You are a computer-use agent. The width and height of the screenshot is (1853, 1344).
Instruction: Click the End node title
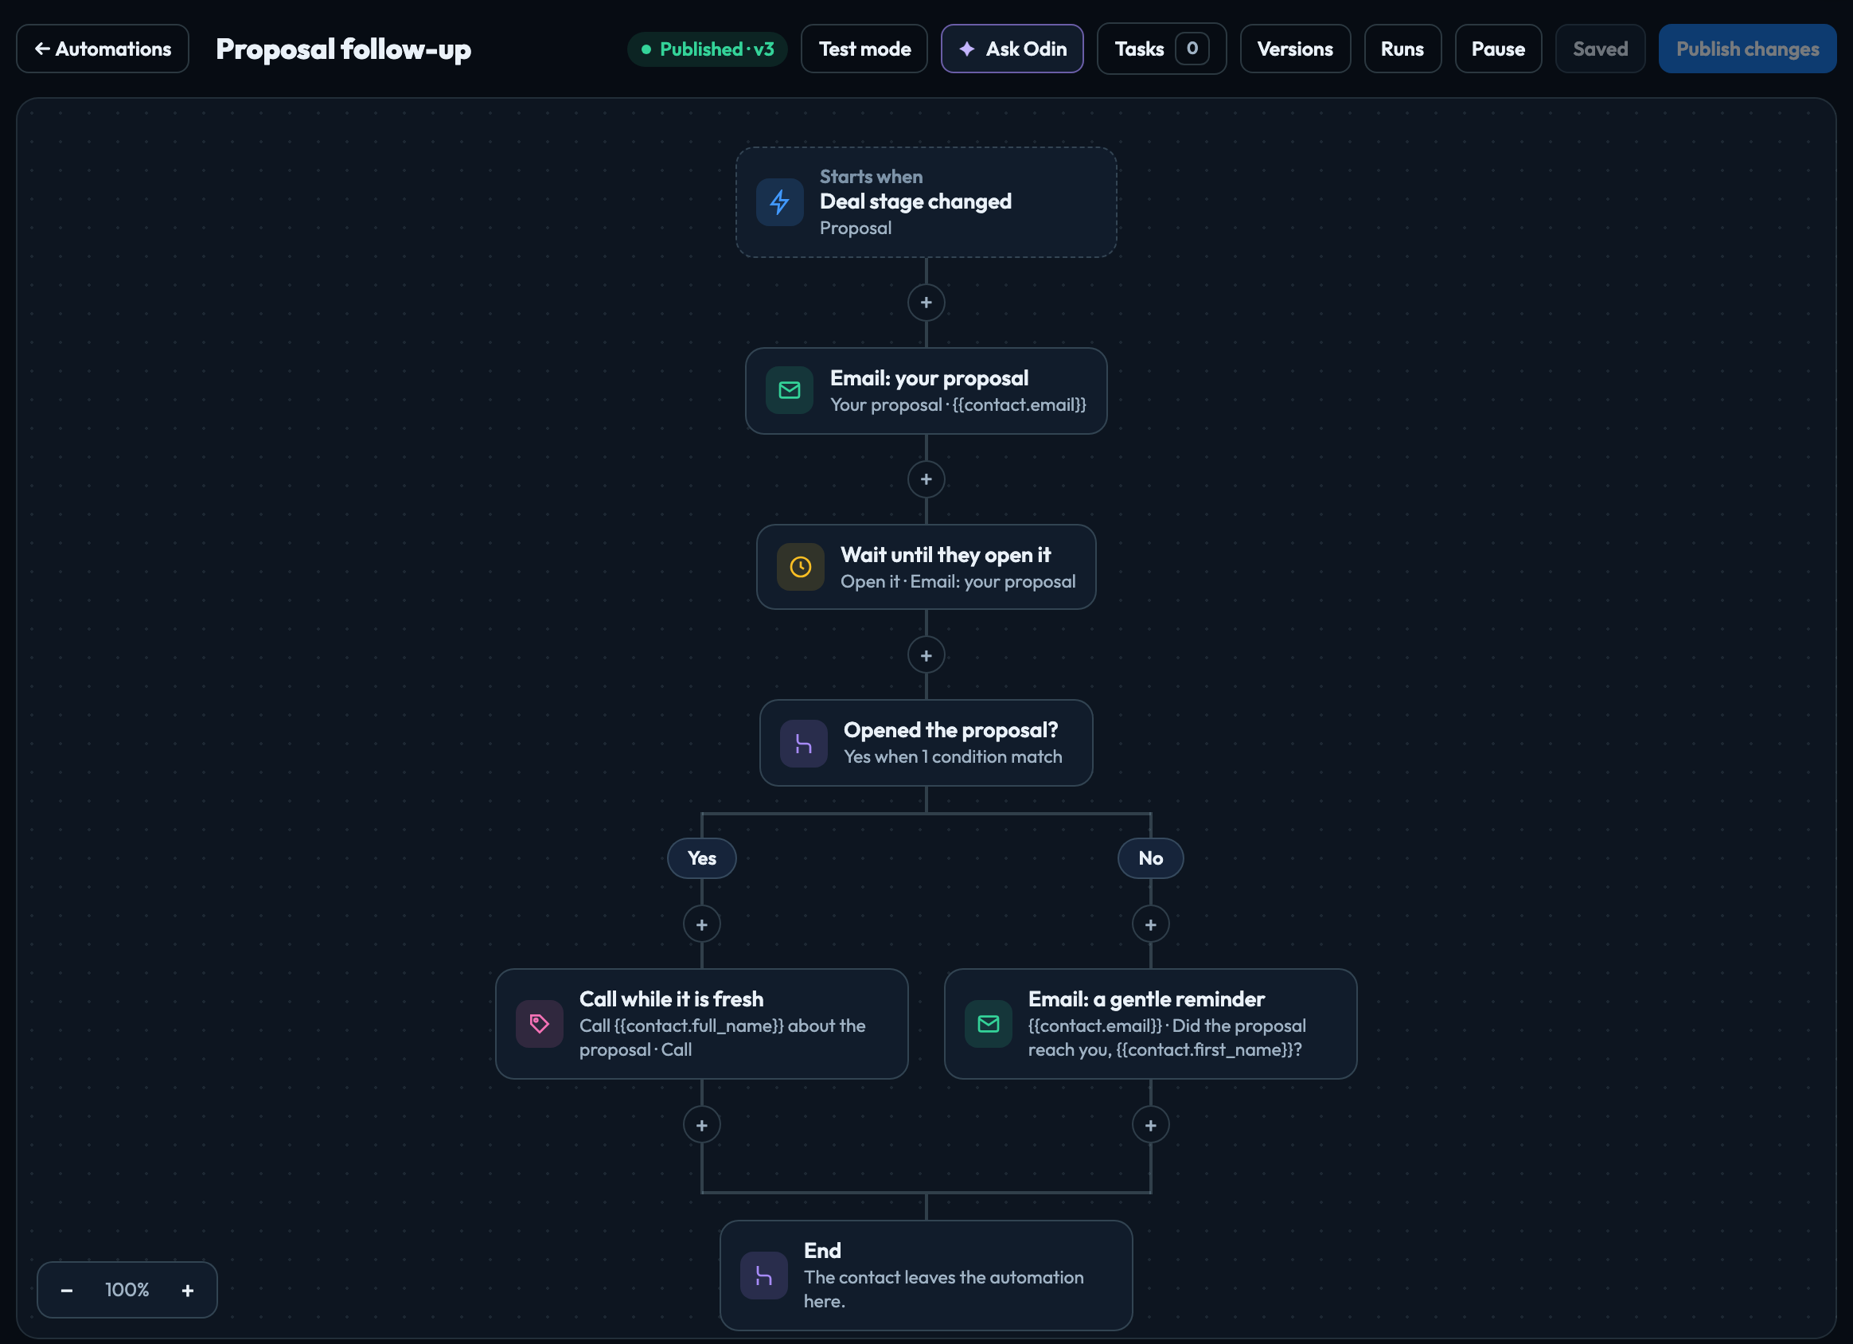[822, 1251]
